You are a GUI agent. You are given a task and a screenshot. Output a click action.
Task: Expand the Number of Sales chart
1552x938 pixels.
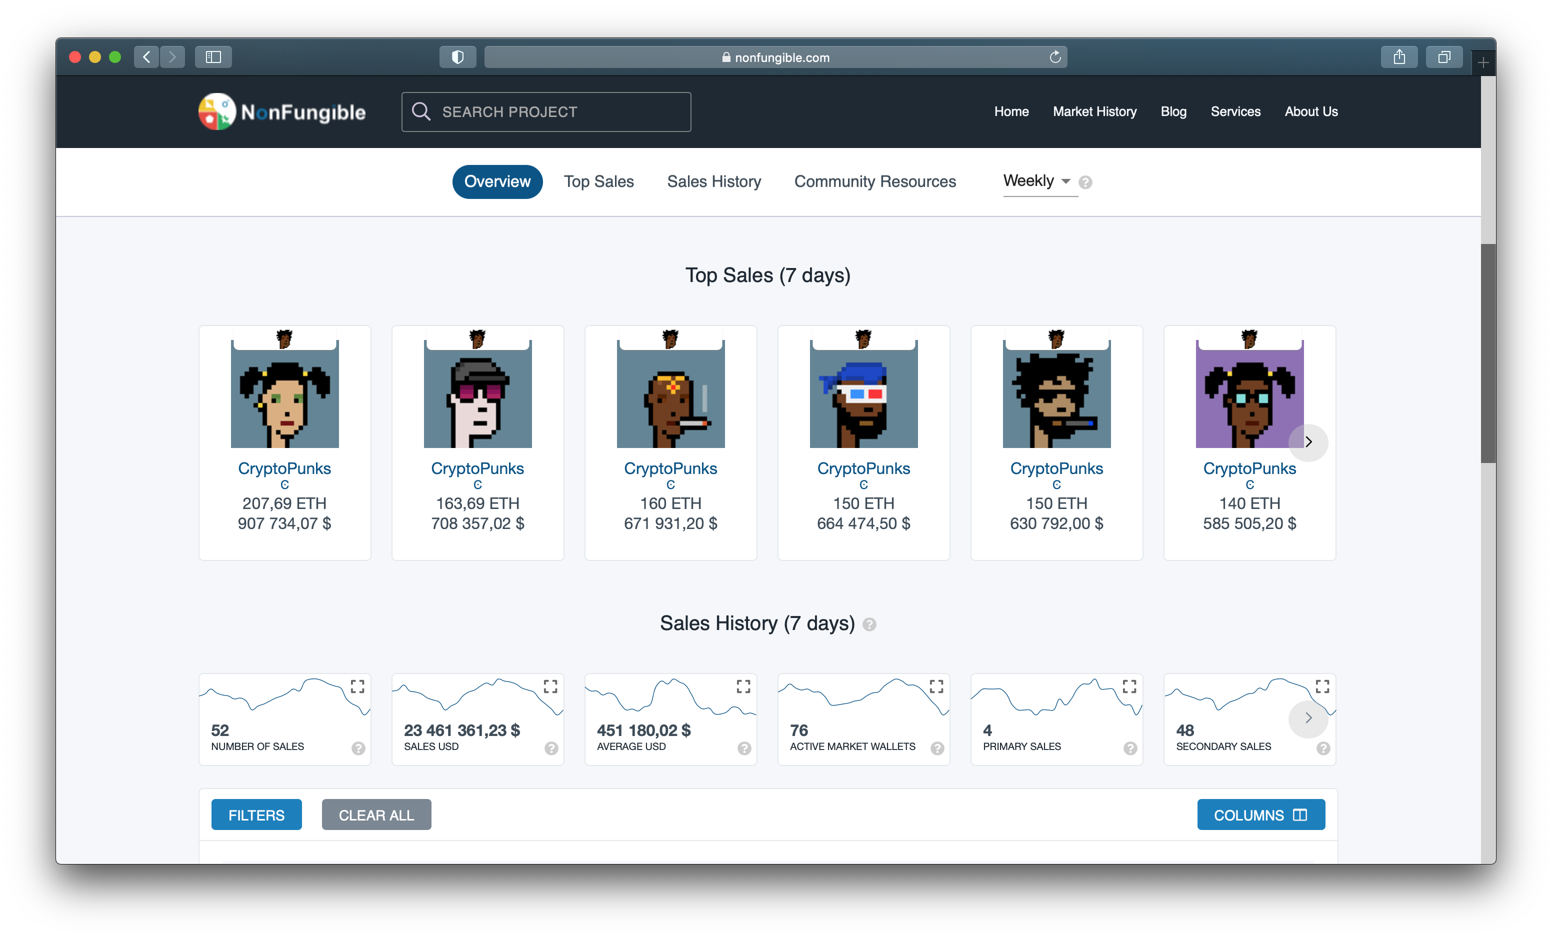pos(357,686)
